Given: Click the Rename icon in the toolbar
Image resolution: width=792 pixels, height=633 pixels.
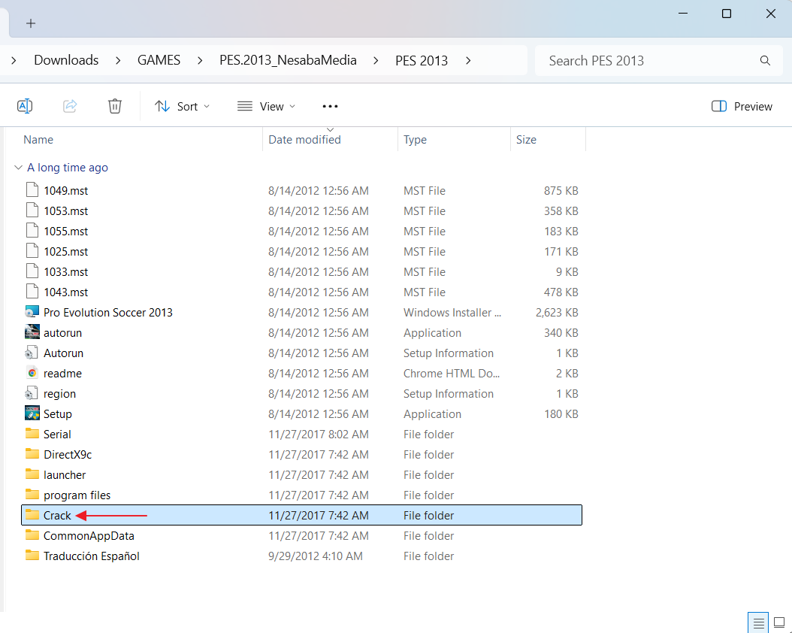Looking at the screenshot, I should pyautogui.click(x=25, y=106).
